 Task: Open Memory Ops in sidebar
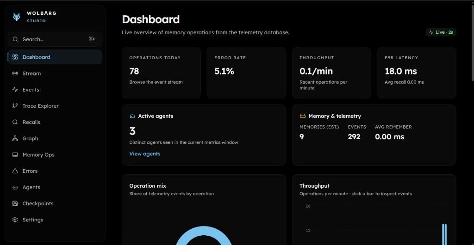coord(55,155)
